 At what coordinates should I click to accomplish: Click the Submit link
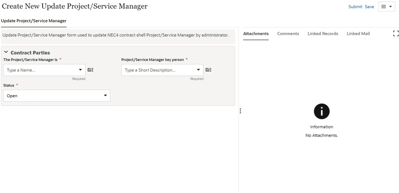click(355, 7)
